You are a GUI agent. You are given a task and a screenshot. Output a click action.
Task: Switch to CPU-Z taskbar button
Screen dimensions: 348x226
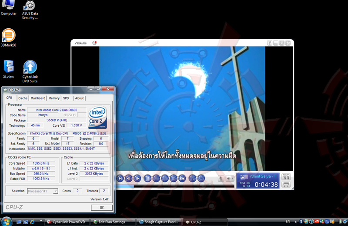click(x=205, y=222)
